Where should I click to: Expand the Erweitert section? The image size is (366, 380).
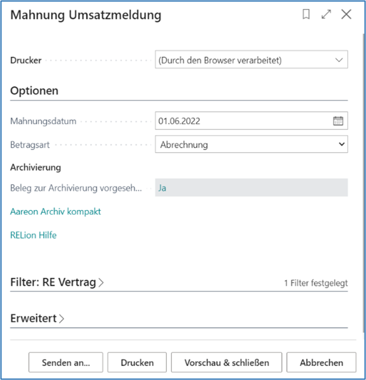[x=33, y=318]
